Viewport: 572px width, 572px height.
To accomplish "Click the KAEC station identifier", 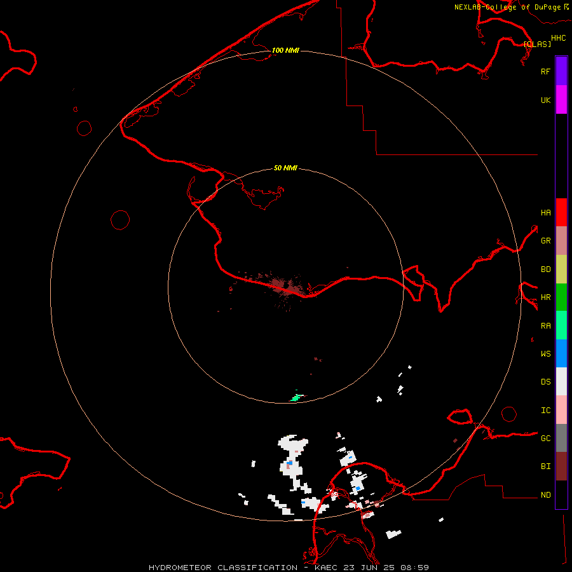I will 326,568.
